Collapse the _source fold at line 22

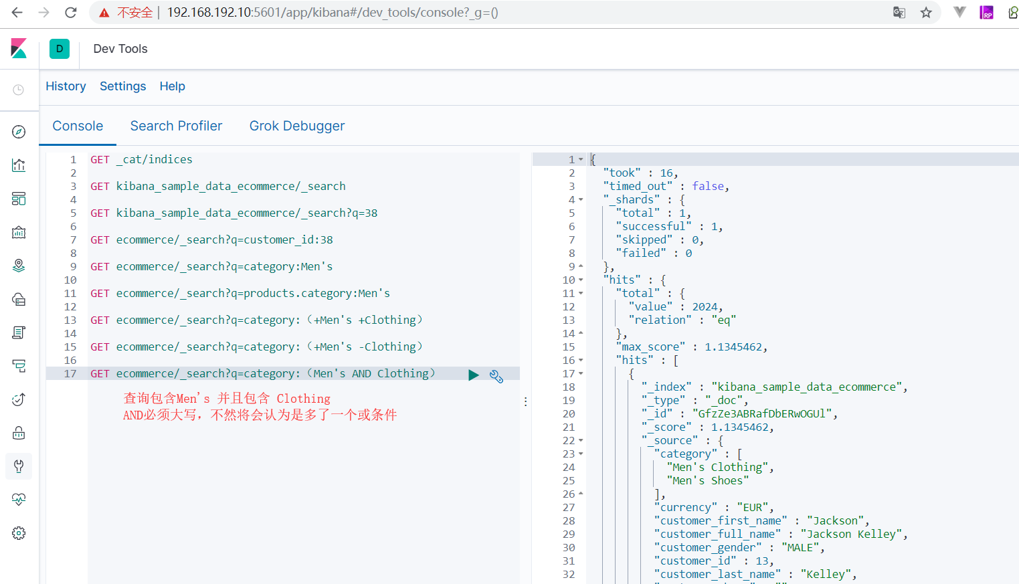pyautogui.click(x=581, y=441)
